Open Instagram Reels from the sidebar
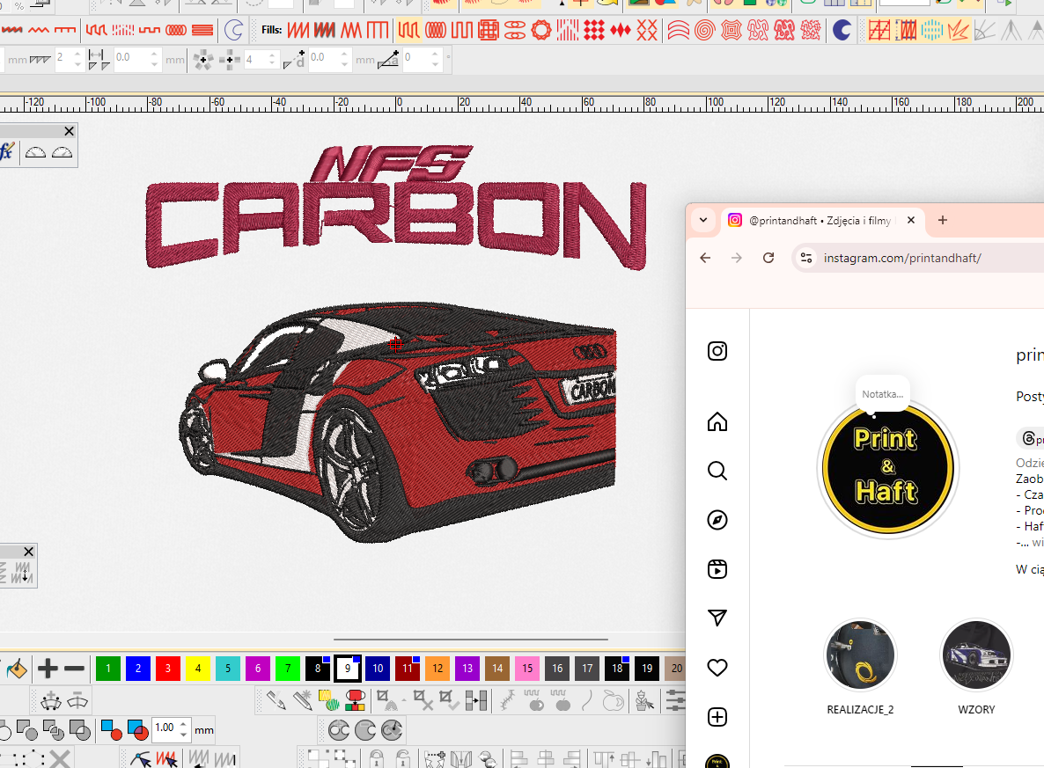Screen dimensions: 1044x768 717,569
